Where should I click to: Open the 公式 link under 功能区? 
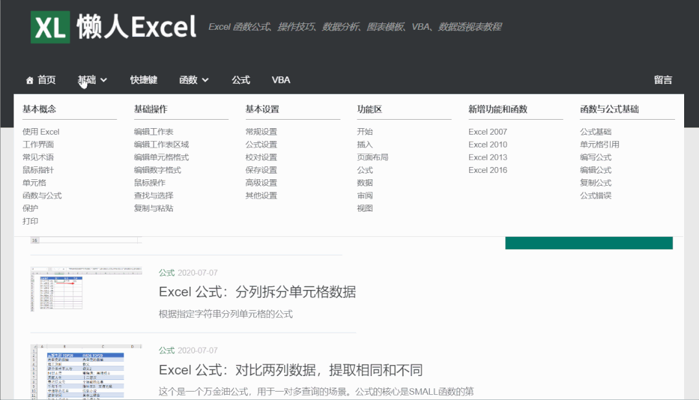pos(364,170)
